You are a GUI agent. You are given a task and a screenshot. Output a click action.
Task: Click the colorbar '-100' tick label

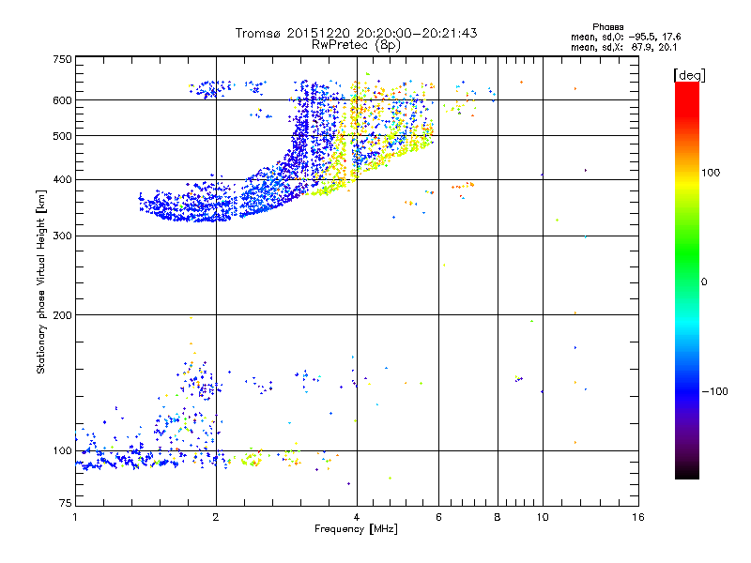click(x=714, y=391)
